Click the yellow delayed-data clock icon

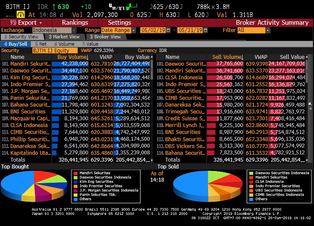pyautogui.click(x=20, y=14)
